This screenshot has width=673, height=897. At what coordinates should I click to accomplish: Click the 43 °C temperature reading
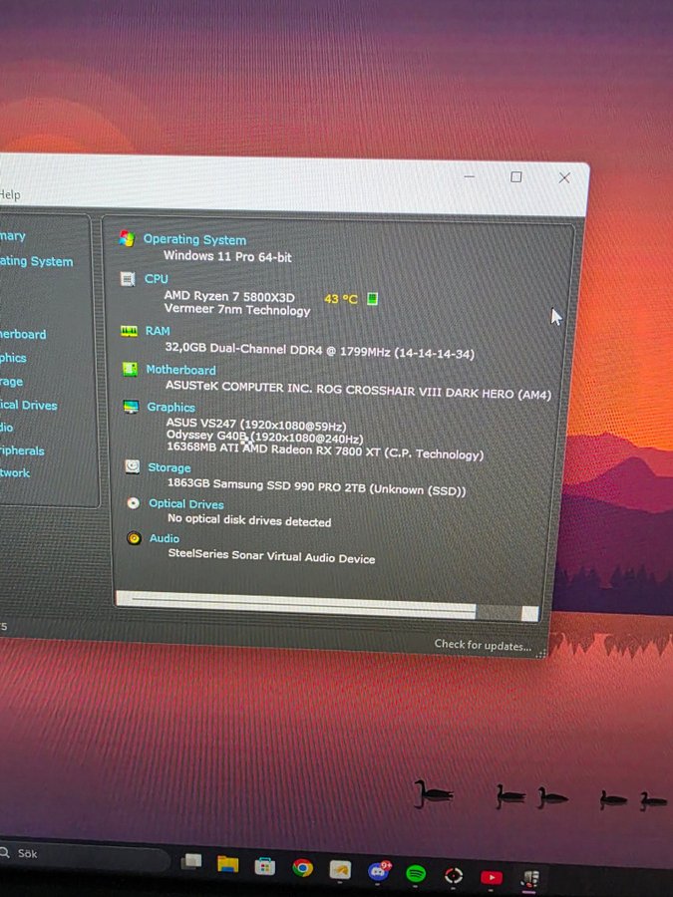click(341, 299)
